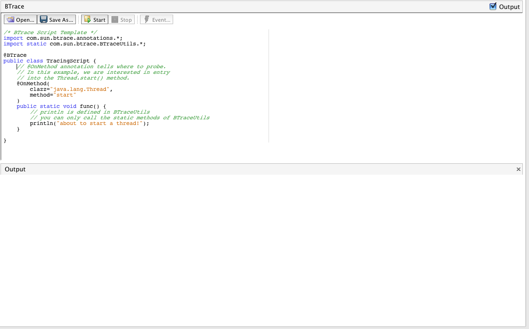Click the BTrace panel title
The image size is (529, 329).
coord(15,7)
